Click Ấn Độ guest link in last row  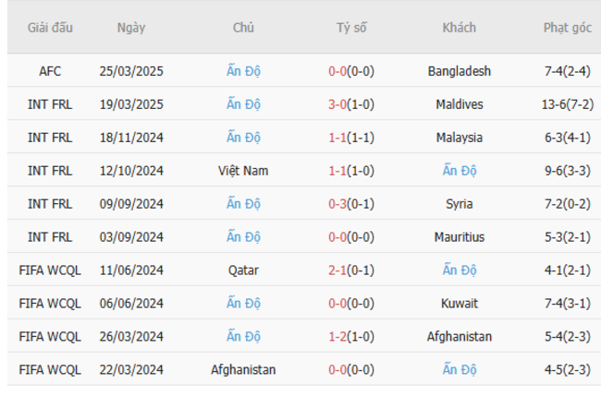460,370
